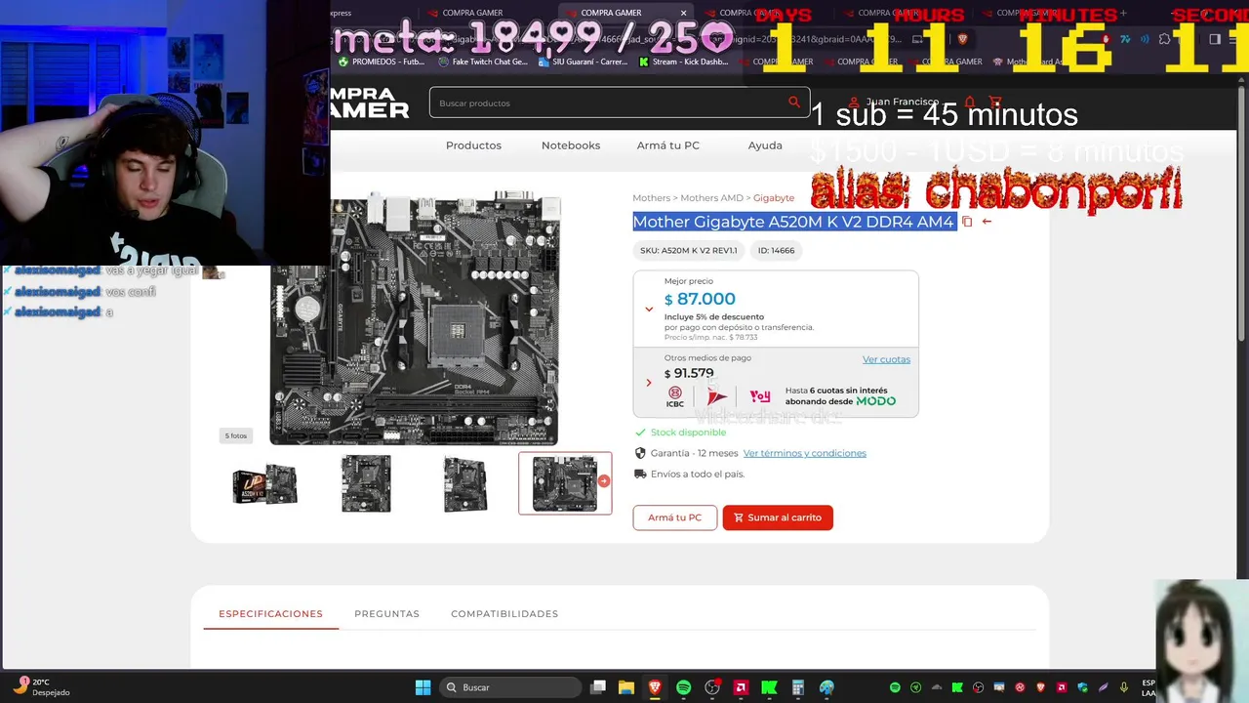Viewport: 1249px width, 703px height.
Task: Click the MODO logo in payment options
Action: [x=875, y=401]
